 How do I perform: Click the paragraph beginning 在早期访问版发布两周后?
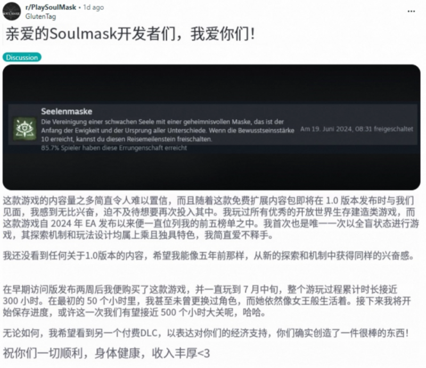click(207, 301)
